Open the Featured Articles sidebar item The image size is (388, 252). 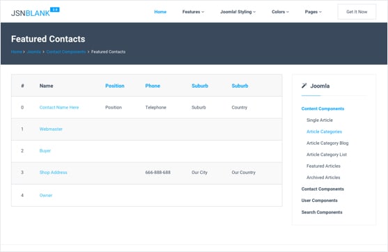[x=323, y=166]
